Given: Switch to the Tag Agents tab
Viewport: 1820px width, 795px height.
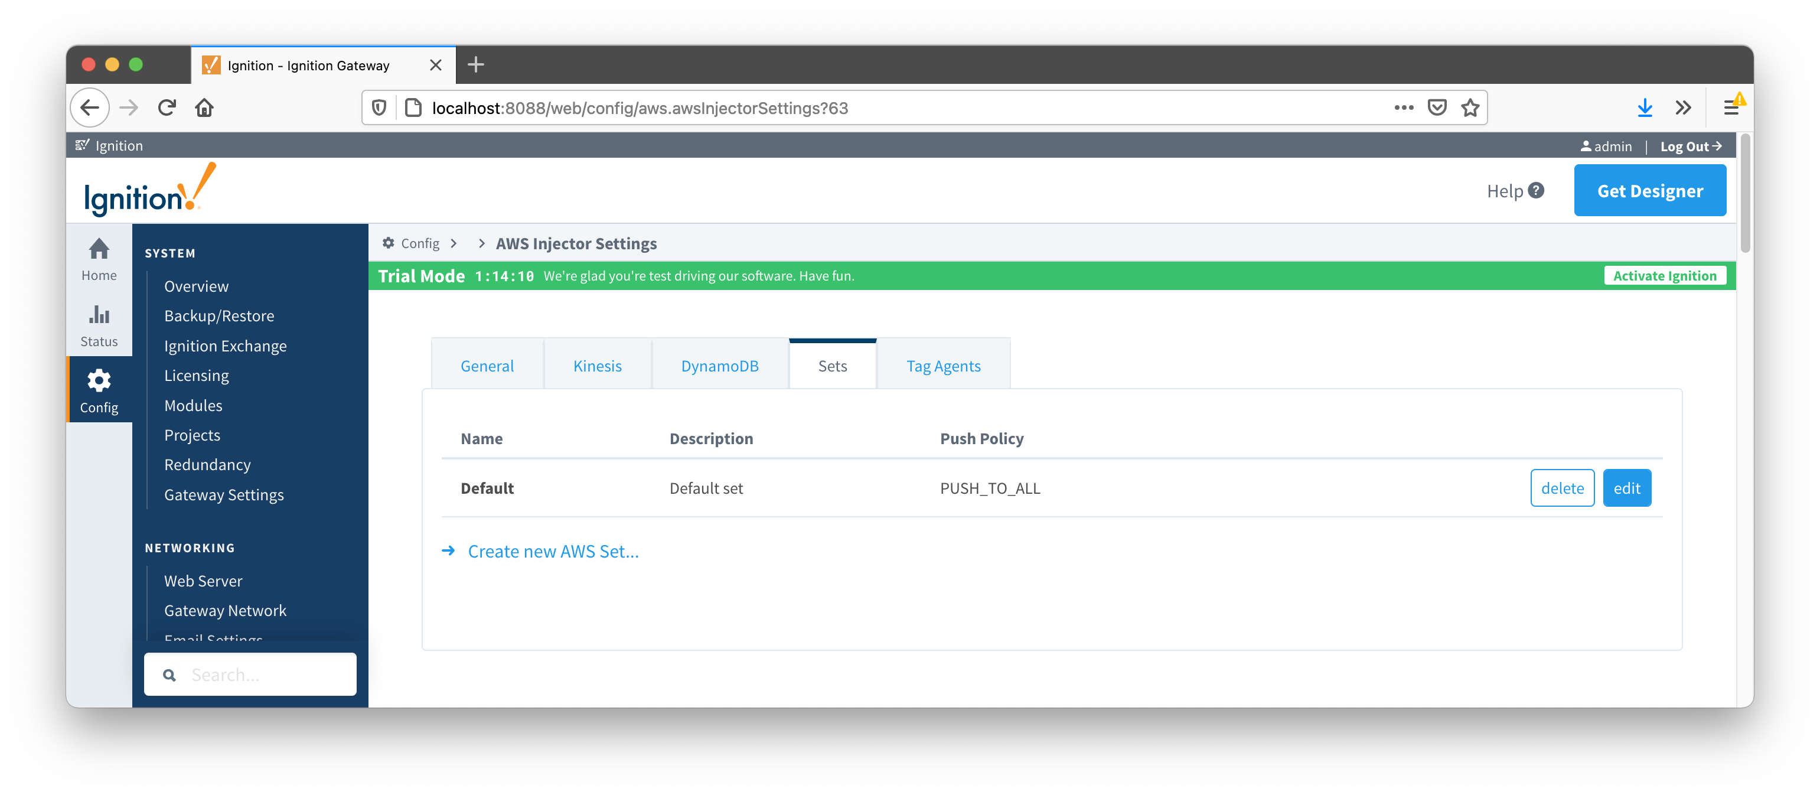Looking at the screenshot, I should coord(943,366).
